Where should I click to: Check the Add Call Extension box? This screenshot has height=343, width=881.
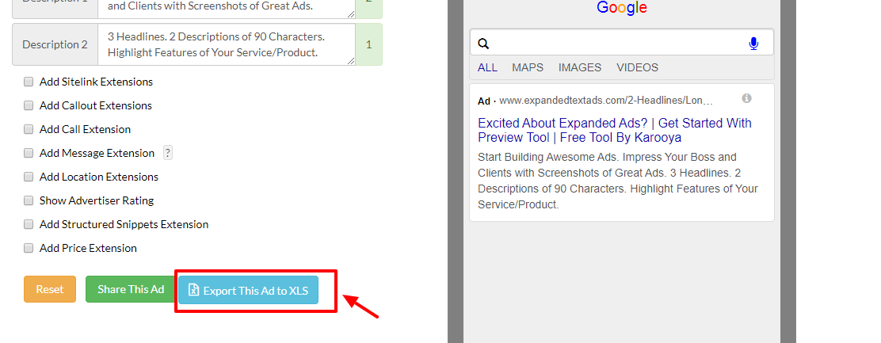coord(29,129)
